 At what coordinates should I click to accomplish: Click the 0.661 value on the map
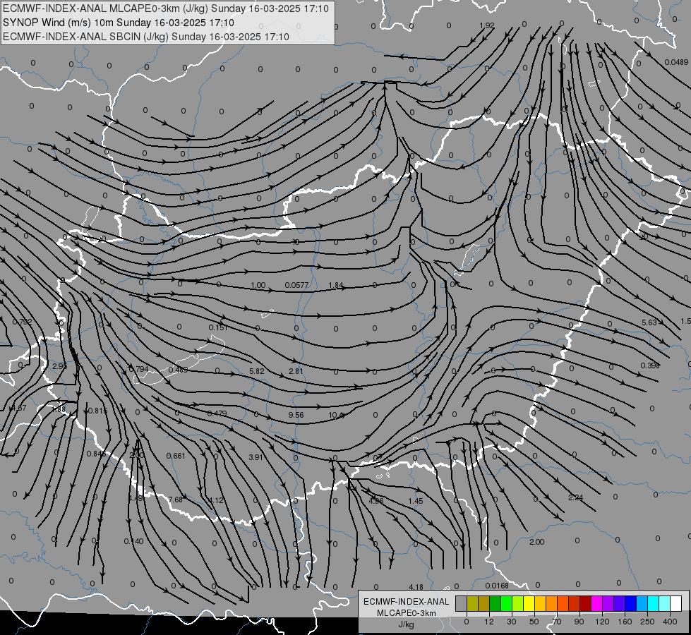pyautogui.click(x=176, y=456)
